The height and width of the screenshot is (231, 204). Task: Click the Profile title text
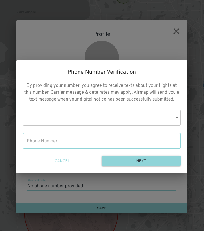(102, 34)
